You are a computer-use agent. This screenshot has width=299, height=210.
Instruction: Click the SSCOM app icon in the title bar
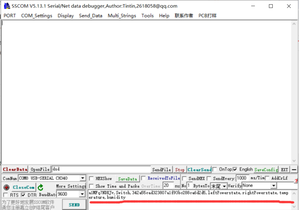pyautogui.click(x=7, y=6)
